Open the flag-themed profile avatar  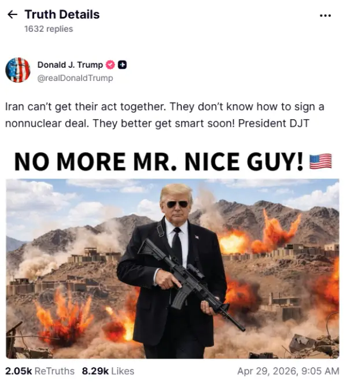pyautogui.click(x=18, y=70)
